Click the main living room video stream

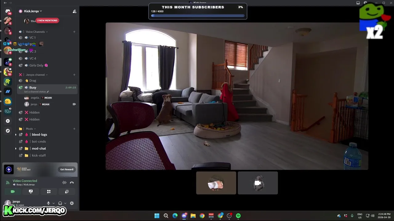coord(237,96)
